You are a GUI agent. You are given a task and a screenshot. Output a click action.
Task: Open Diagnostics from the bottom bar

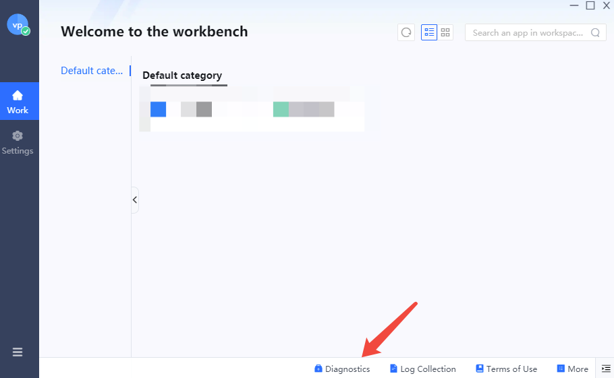click(342, 369)
